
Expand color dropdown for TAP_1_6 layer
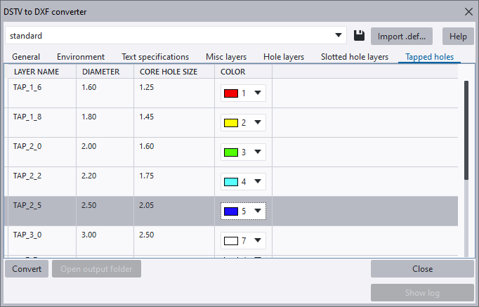pyautogui.click(x=258, y=93)
